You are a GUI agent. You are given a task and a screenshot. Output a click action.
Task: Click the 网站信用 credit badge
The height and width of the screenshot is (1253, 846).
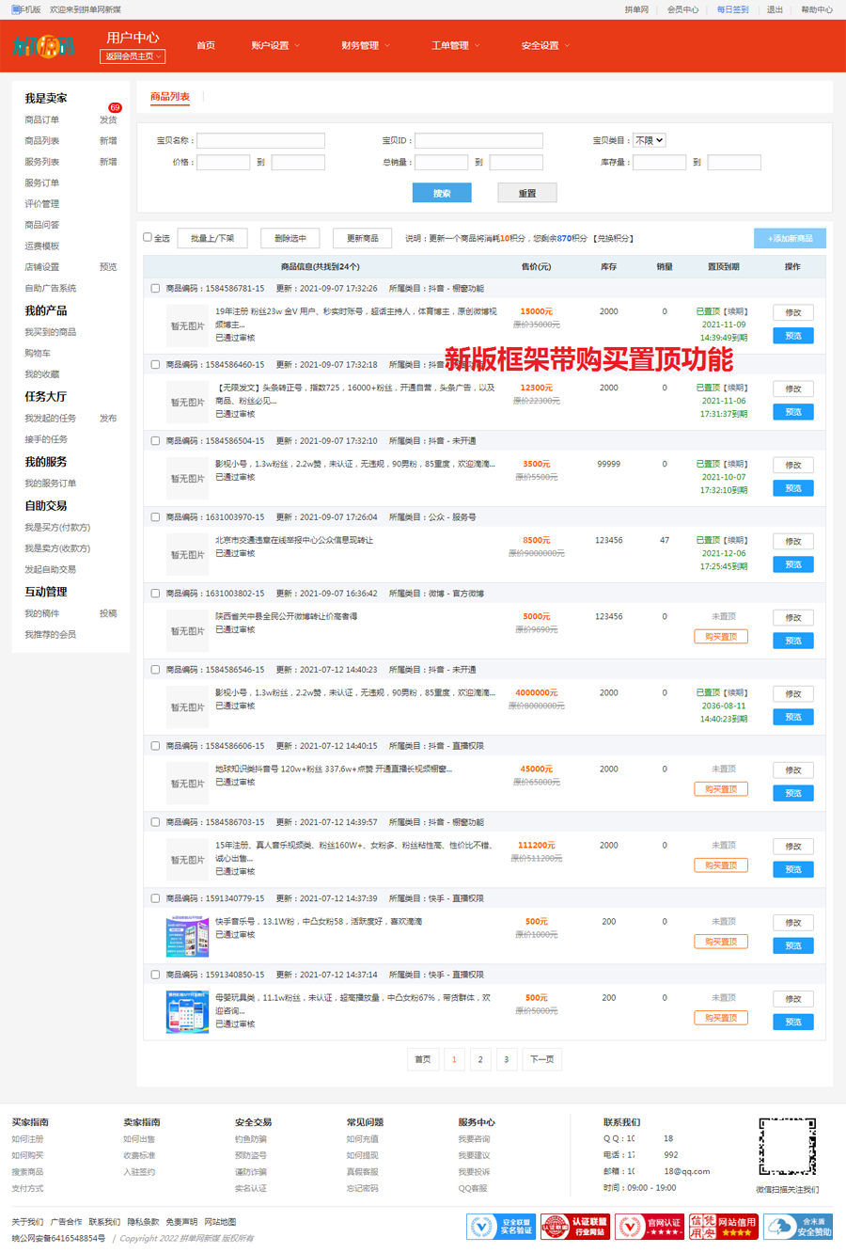(x=723, y=1227)
